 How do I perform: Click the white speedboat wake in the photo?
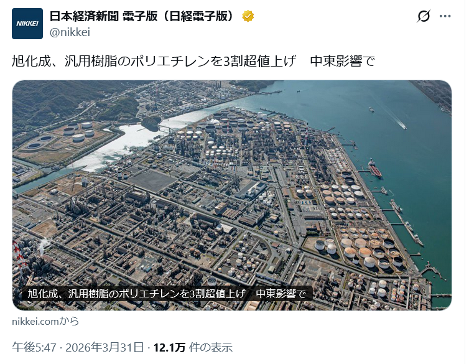tap(398, 122)
